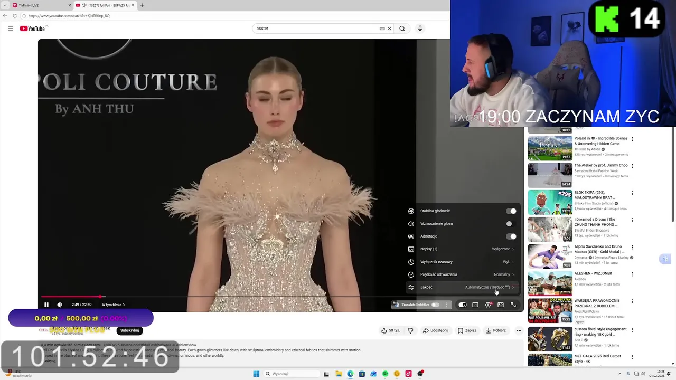Seek on the video progress bar
The height and width of the screenshot is (380, 676).
pyautogui.click(x=280, y=297)
